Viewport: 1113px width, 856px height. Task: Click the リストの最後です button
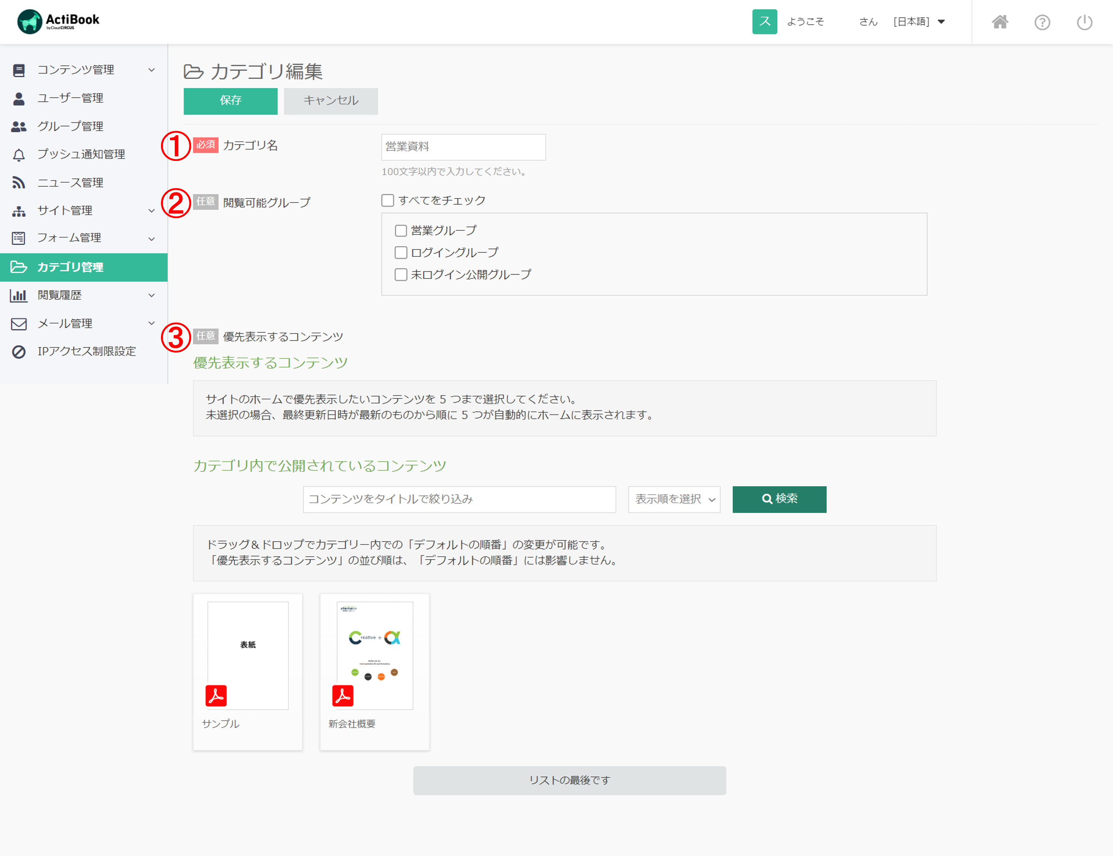pos(569,780)
